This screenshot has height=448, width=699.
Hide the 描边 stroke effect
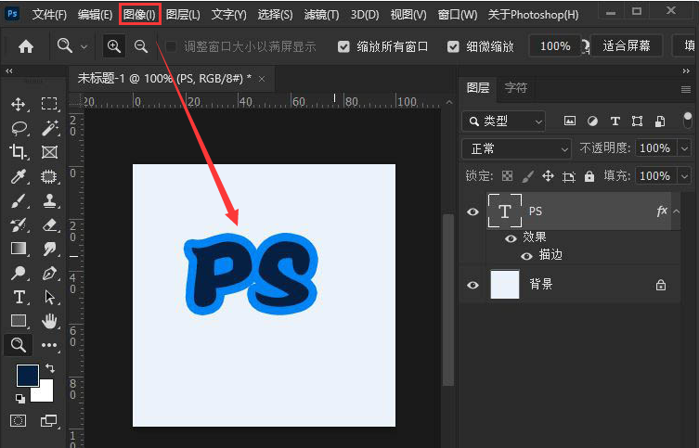click(x=526, y=255)
